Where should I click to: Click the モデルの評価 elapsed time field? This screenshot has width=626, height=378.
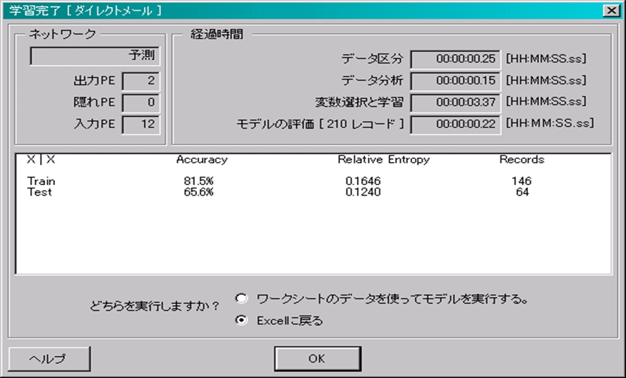455,124
